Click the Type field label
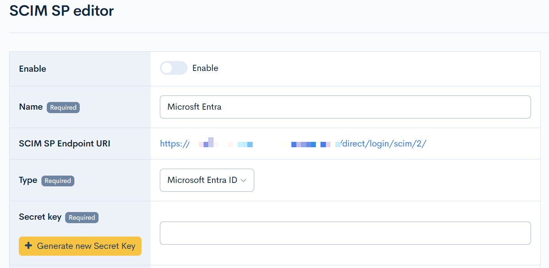Viewport: 549px width, 268px height. click(28, 180)
